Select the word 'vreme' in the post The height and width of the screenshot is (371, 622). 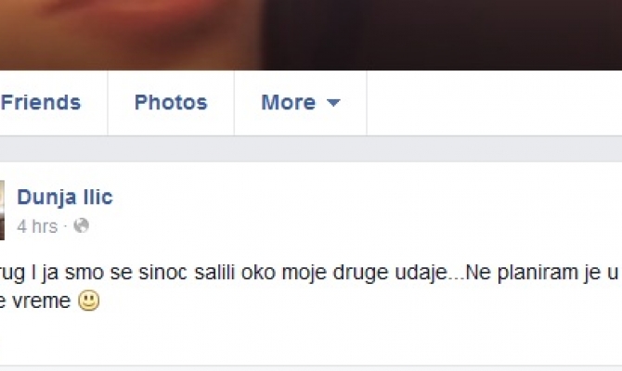click(41, 301)
